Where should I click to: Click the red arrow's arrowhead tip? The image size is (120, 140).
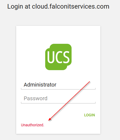click(49, 120)
